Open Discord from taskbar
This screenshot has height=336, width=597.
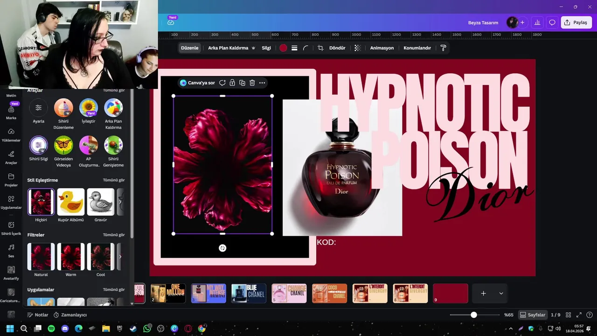[65, 329]
